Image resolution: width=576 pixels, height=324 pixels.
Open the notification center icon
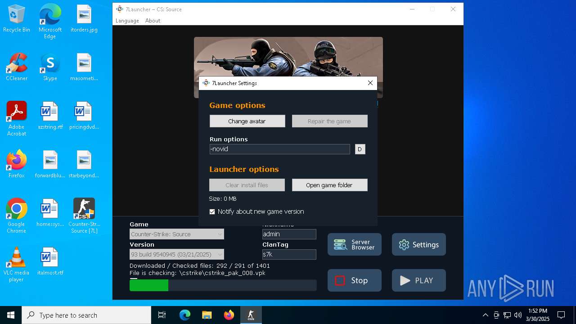(x=561, y=315)
